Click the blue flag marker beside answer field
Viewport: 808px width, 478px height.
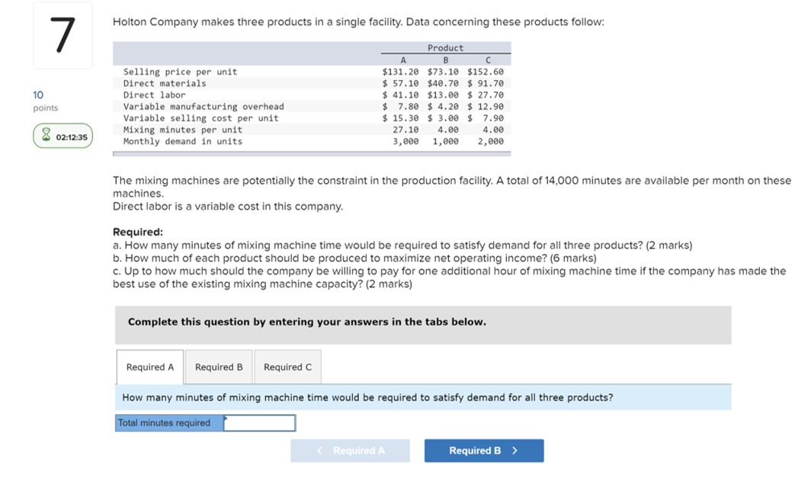click(x=225, y=418)
